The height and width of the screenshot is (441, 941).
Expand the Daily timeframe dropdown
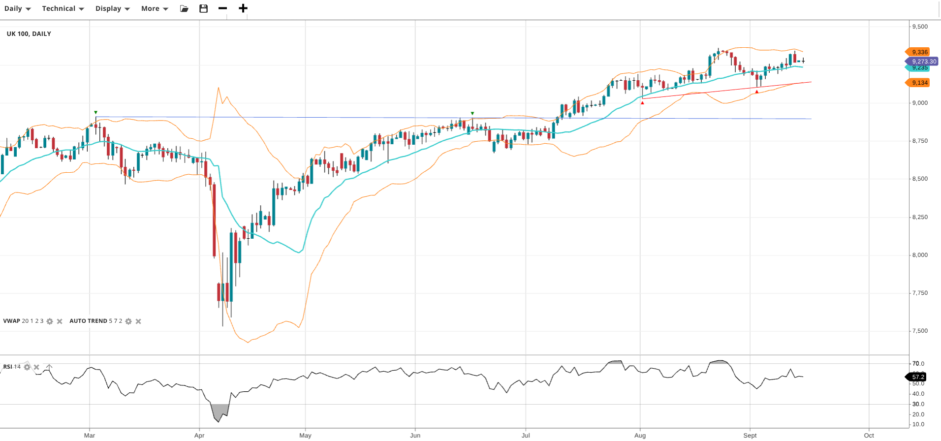point(17,8)
